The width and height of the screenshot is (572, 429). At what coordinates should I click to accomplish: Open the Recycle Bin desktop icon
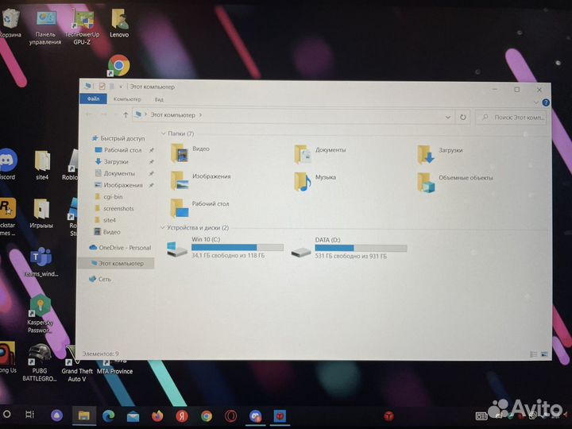[10, 23]
